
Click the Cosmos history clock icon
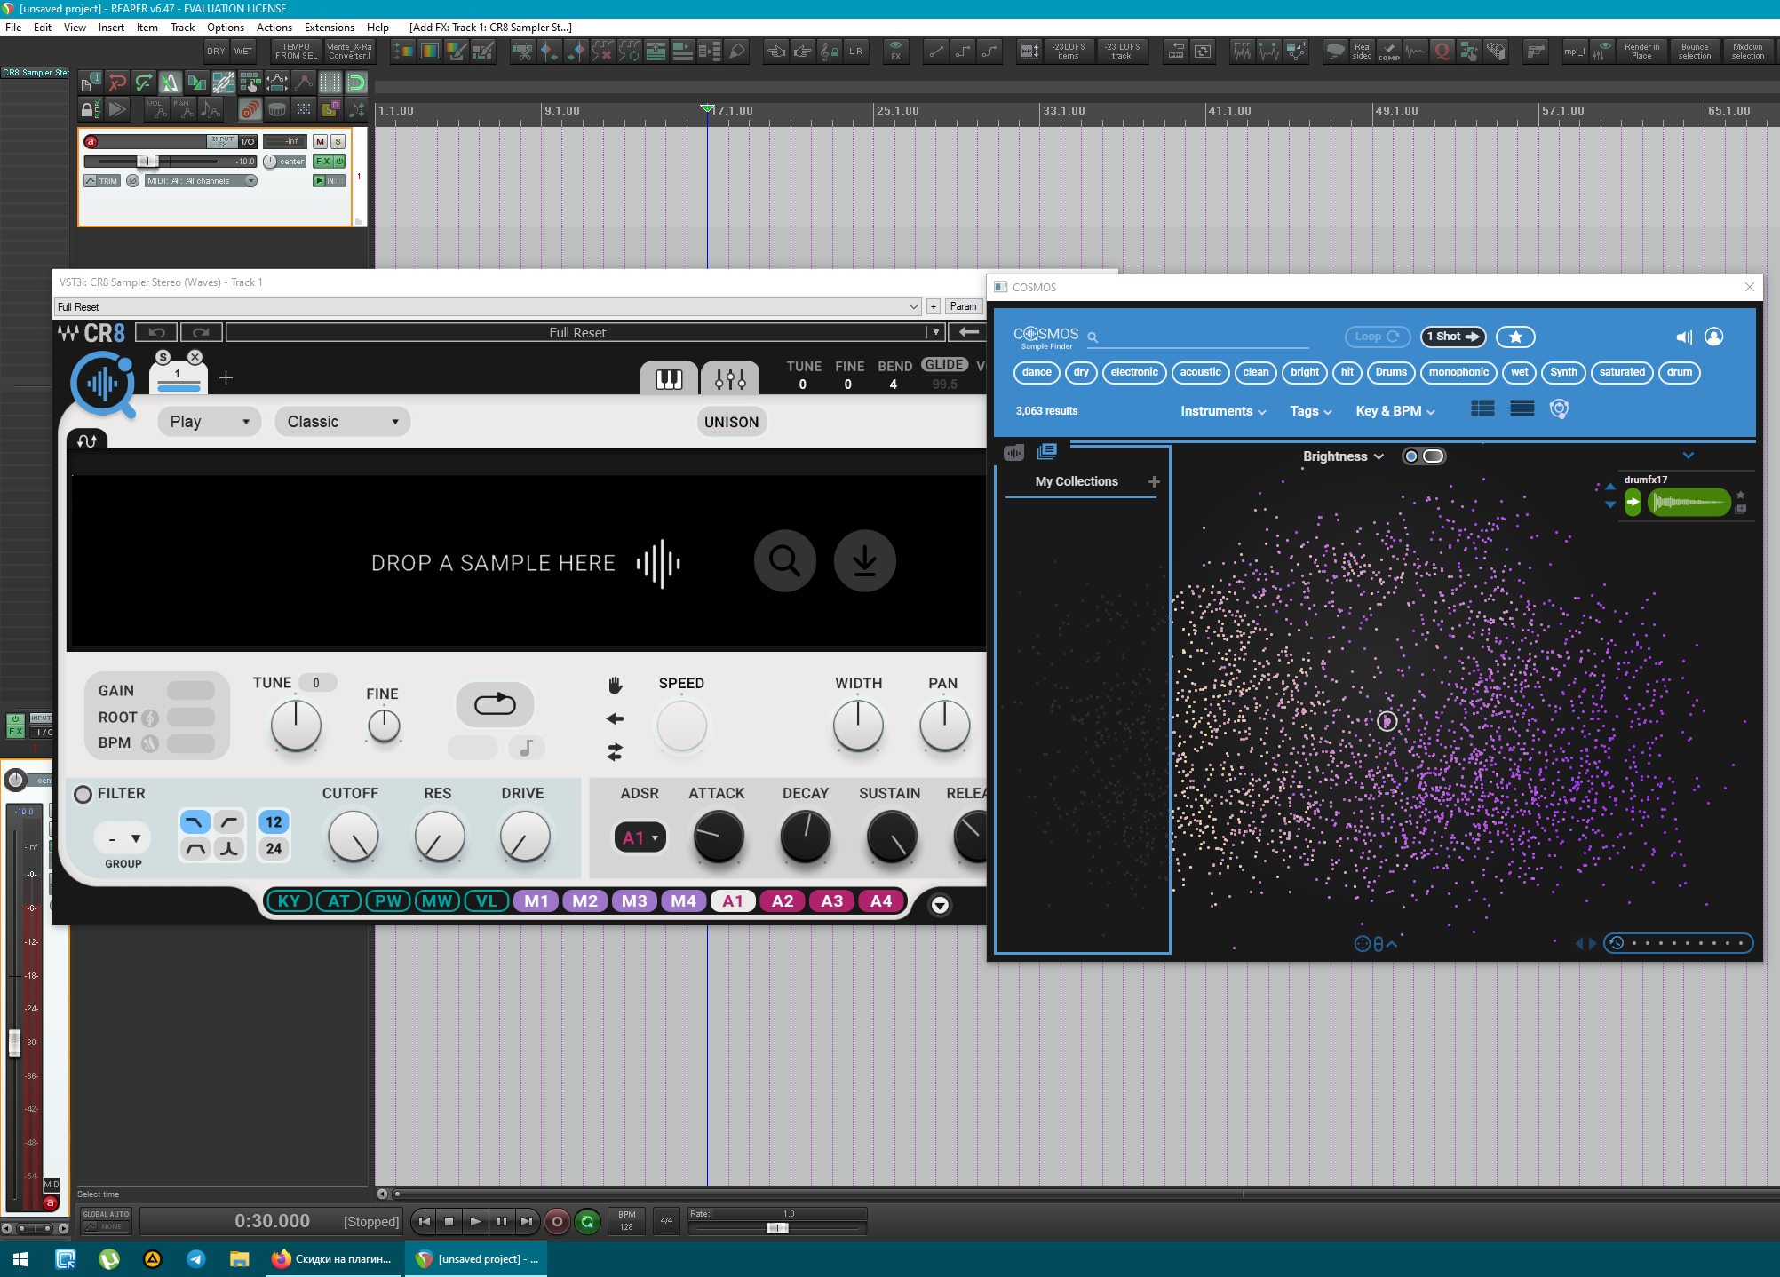1617,943
